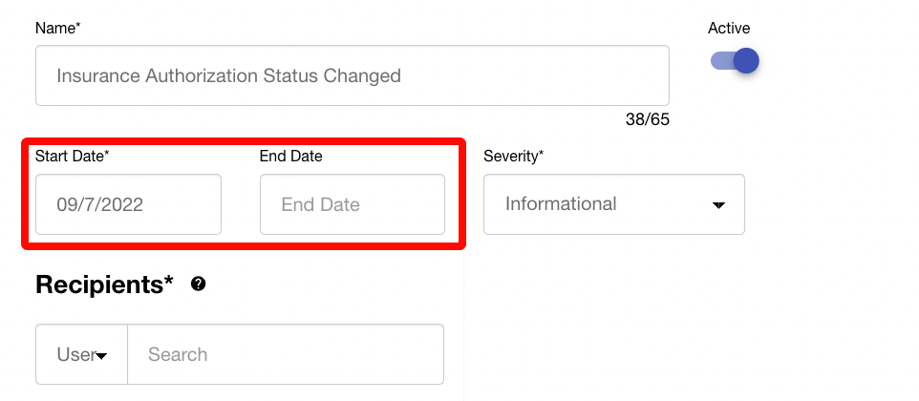Click the Active label text
The width and height of the screenshot is (919, 401).
point(729,29)
